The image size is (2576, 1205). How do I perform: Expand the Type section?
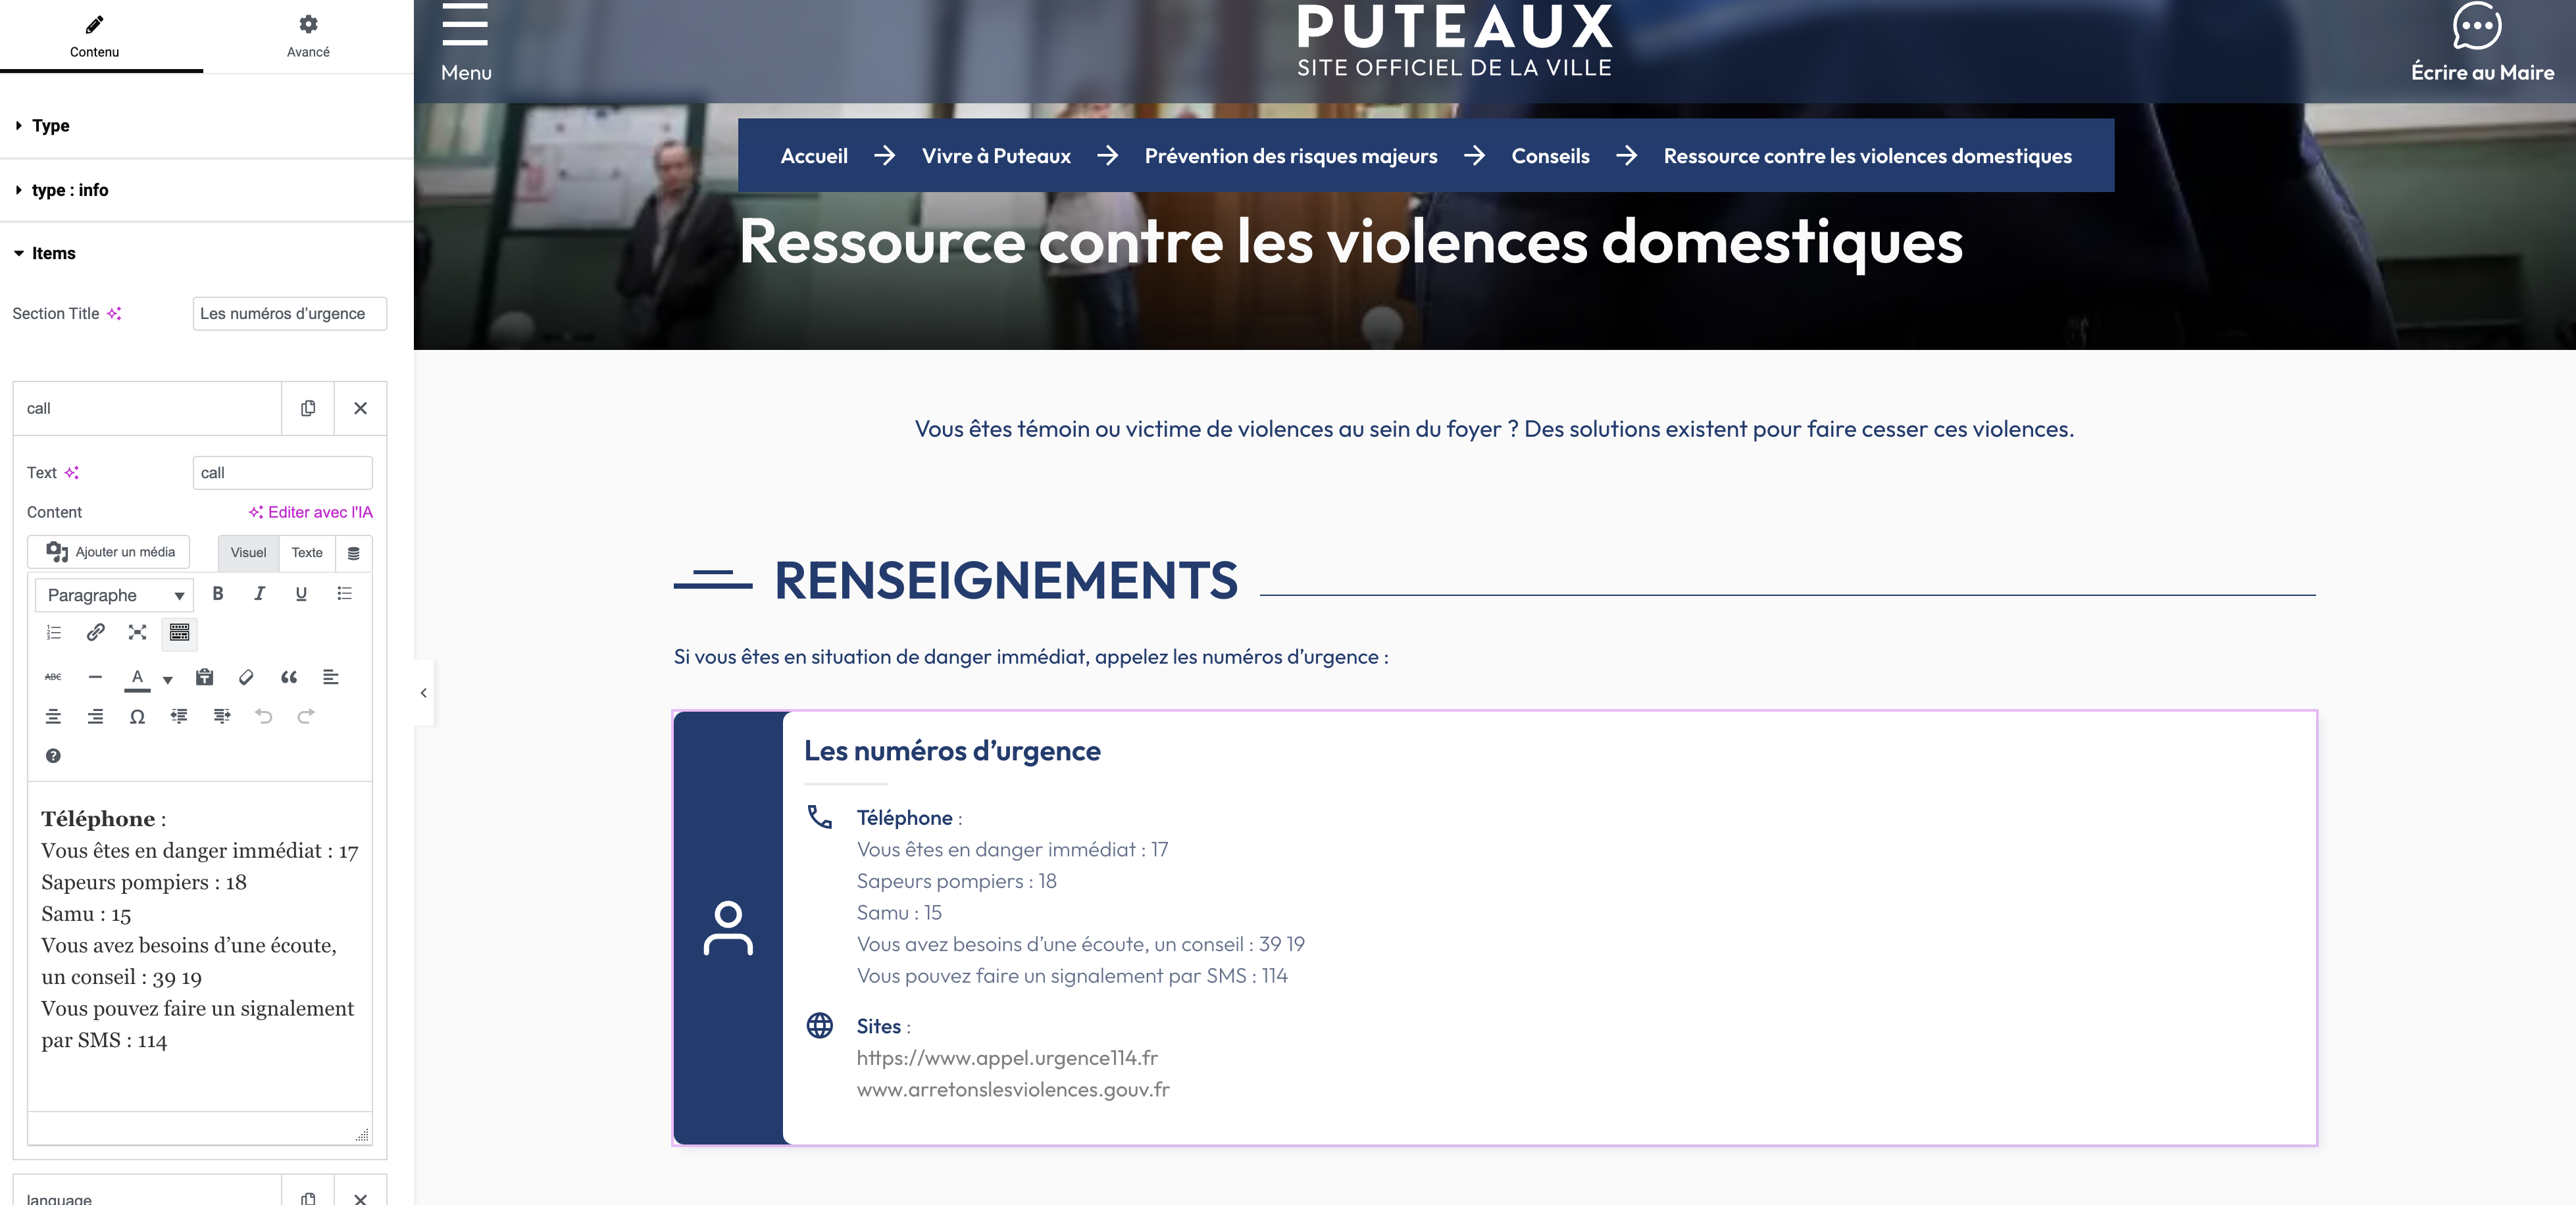click(50, 126)
